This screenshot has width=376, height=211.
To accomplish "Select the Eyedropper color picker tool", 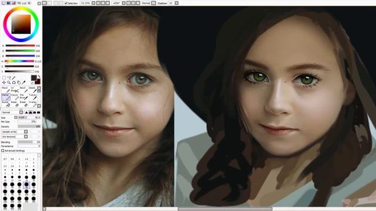I will click(23, 83).
